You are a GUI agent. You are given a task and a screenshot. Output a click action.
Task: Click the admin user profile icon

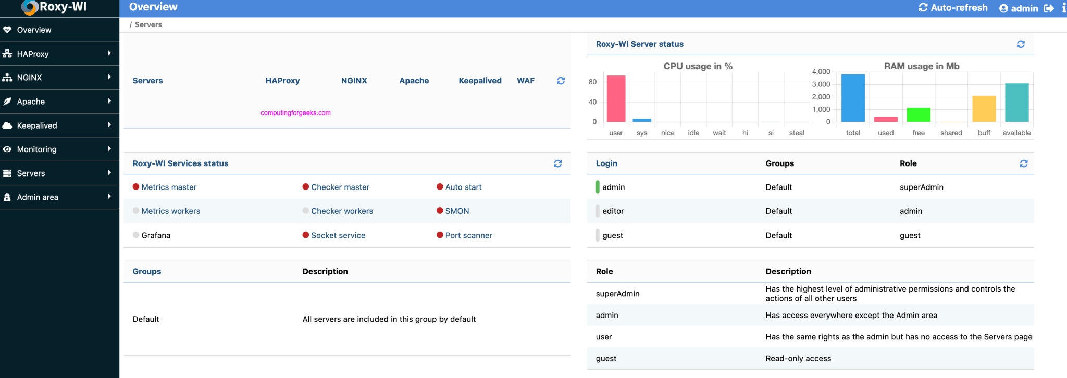point(1003,8)
